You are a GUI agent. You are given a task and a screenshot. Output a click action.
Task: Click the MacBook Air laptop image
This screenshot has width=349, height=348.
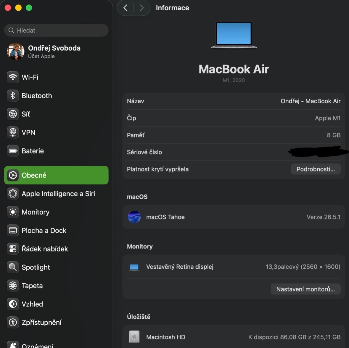coord(234,35)
